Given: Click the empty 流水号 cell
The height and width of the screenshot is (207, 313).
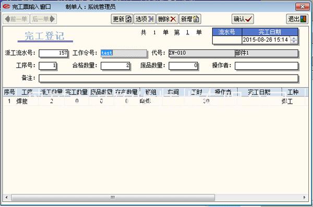Looking at the screenshot, I should [x=227, y=40].
